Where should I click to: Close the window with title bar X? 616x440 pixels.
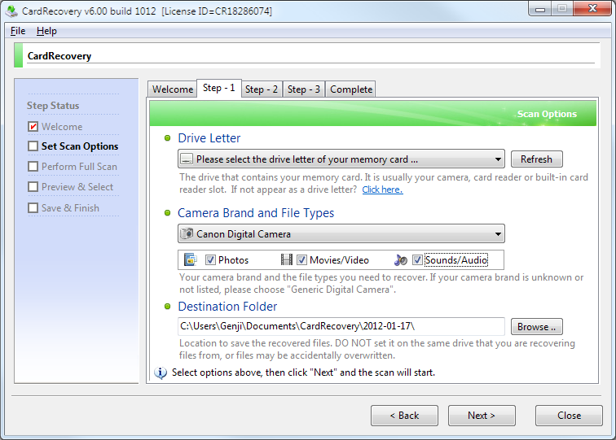pos(592,9)
